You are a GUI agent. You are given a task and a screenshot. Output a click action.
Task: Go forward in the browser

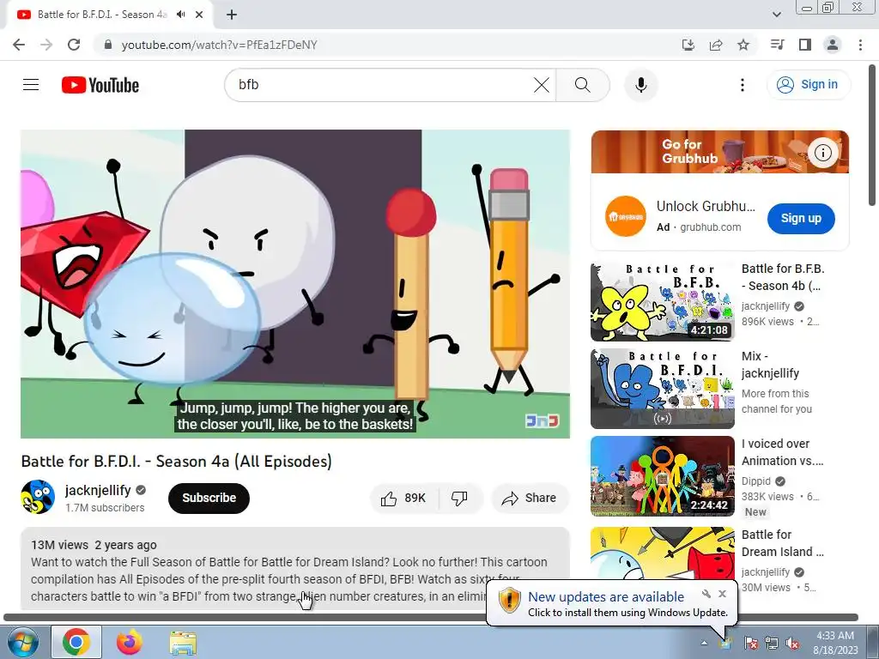[46, 45]
